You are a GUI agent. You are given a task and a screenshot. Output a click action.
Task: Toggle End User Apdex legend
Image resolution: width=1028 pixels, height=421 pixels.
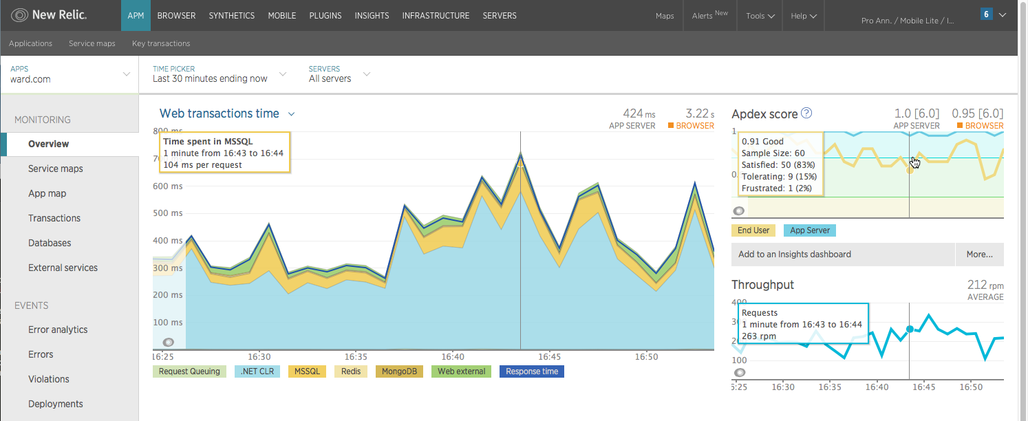click(x=753, y=230)
